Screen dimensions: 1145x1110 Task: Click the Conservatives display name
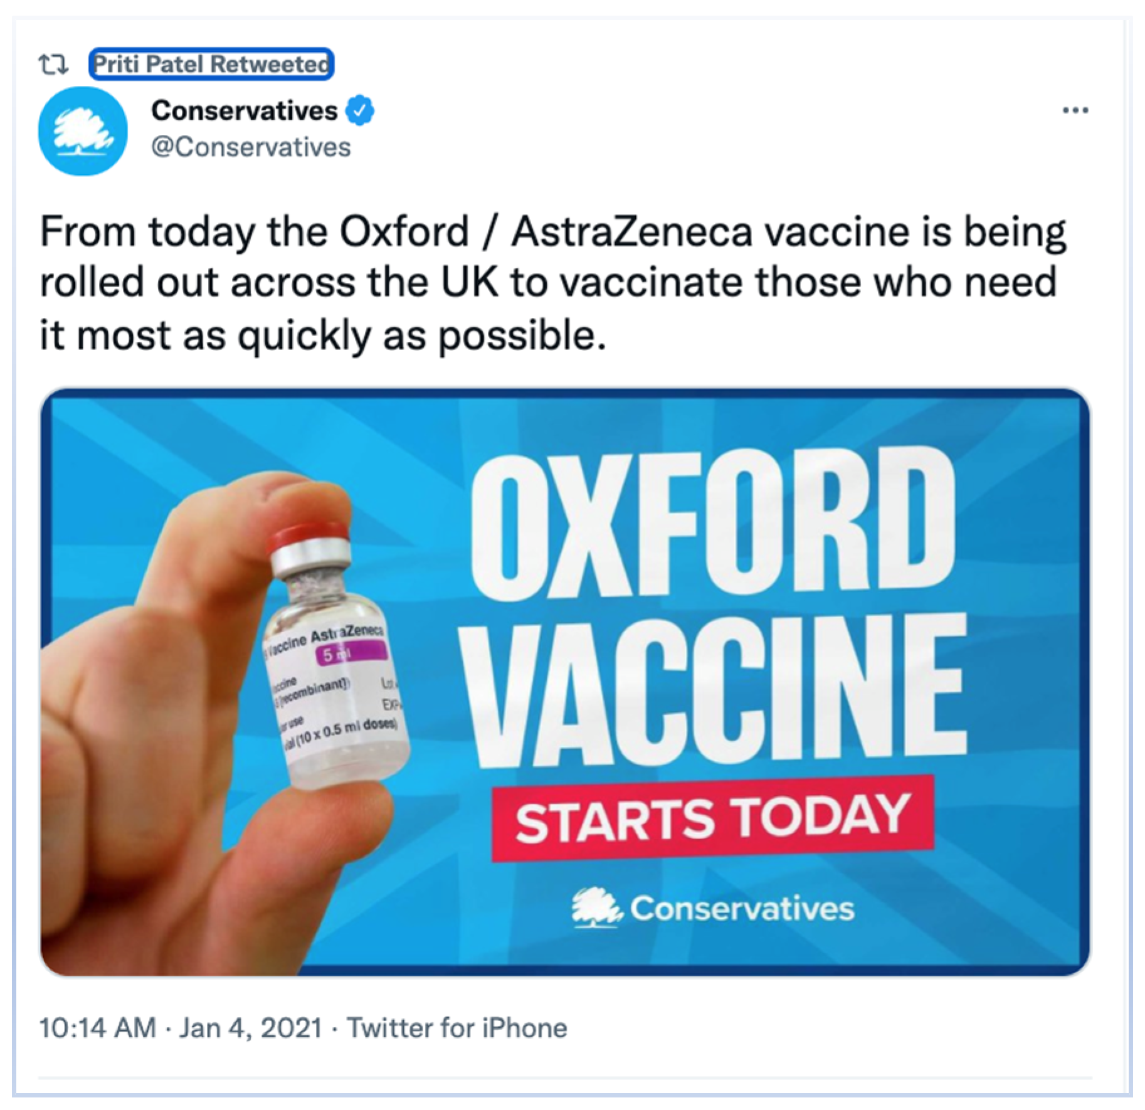(244, 111)
